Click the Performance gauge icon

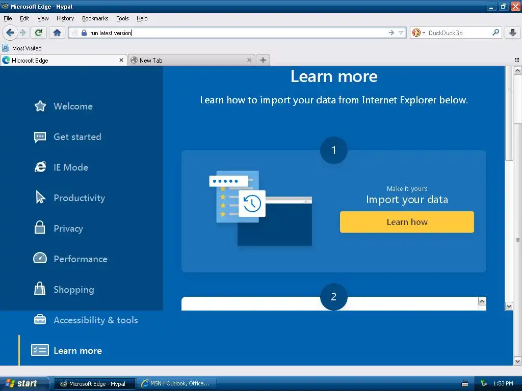[40, 258]
